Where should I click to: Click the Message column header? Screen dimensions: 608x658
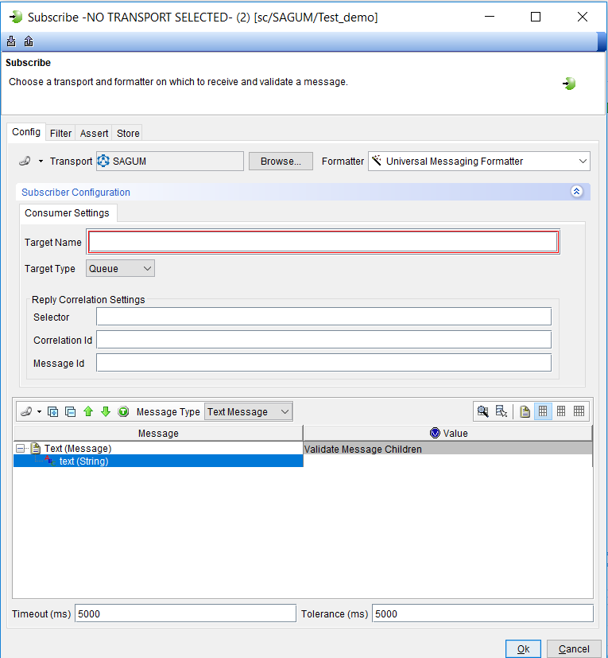tap(158, 433)
